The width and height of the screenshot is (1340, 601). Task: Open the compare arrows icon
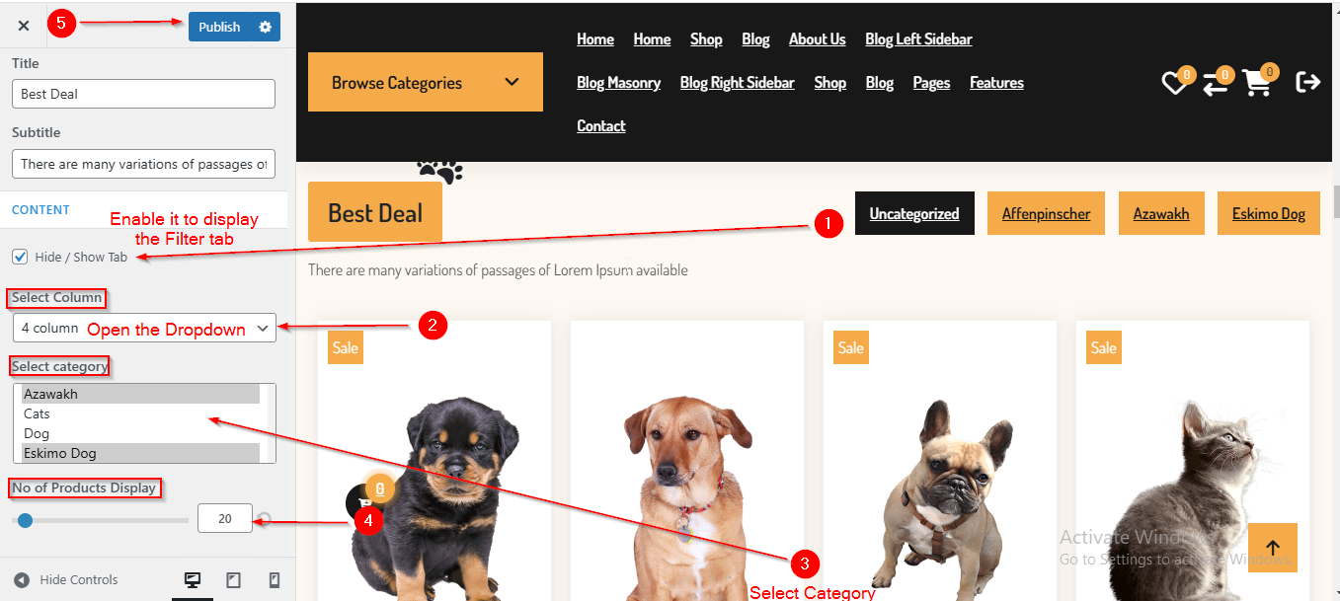click(1216, 83)
